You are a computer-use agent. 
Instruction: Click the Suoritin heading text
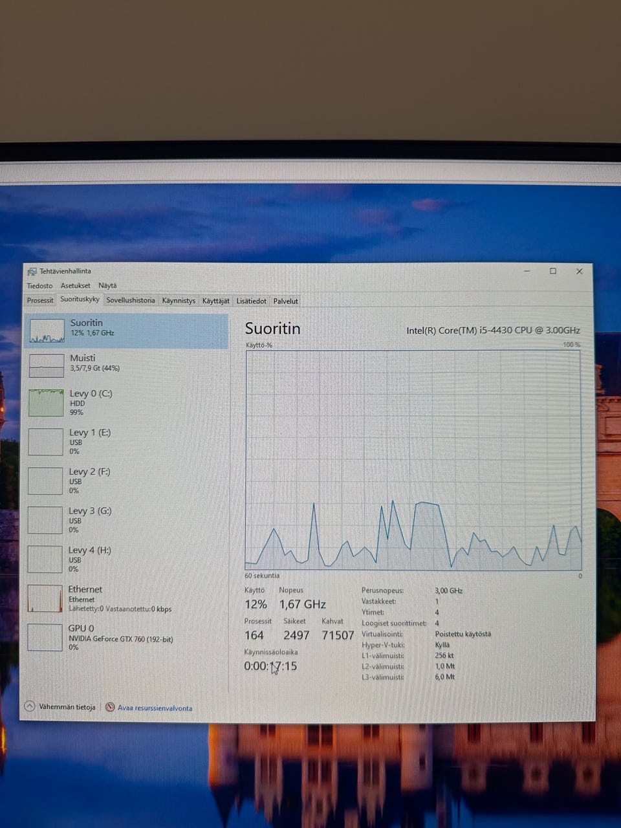(x=272, y=329)
